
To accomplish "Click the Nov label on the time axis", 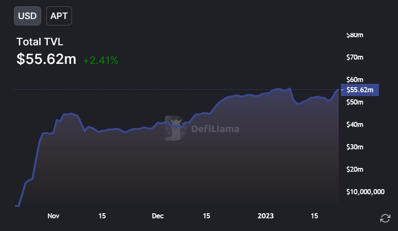I will pos(53,216).
